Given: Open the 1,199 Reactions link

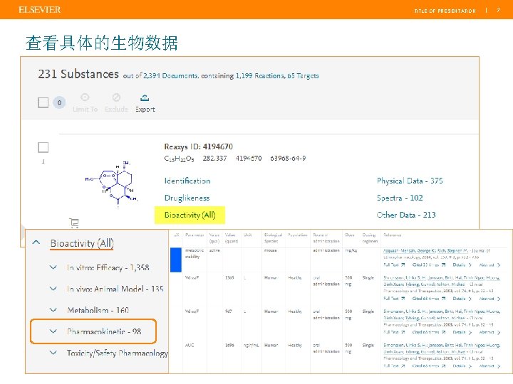Looking at the screenshot, I should pos(260,76).
